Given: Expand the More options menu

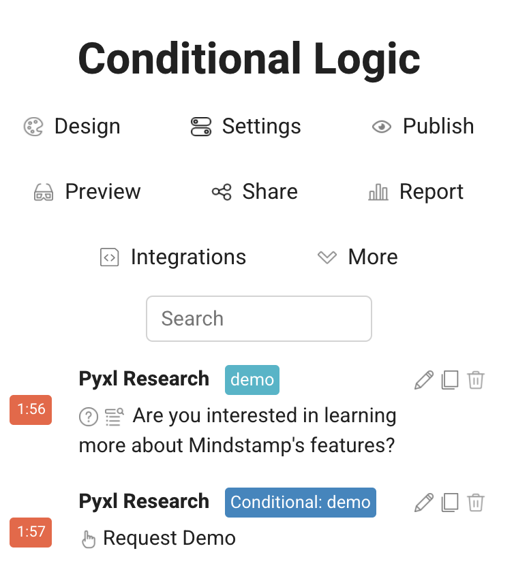Looking at the screenshot, I should (358, 257).
